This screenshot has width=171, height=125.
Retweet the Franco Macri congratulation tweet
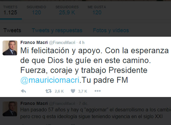click(49, 91)
